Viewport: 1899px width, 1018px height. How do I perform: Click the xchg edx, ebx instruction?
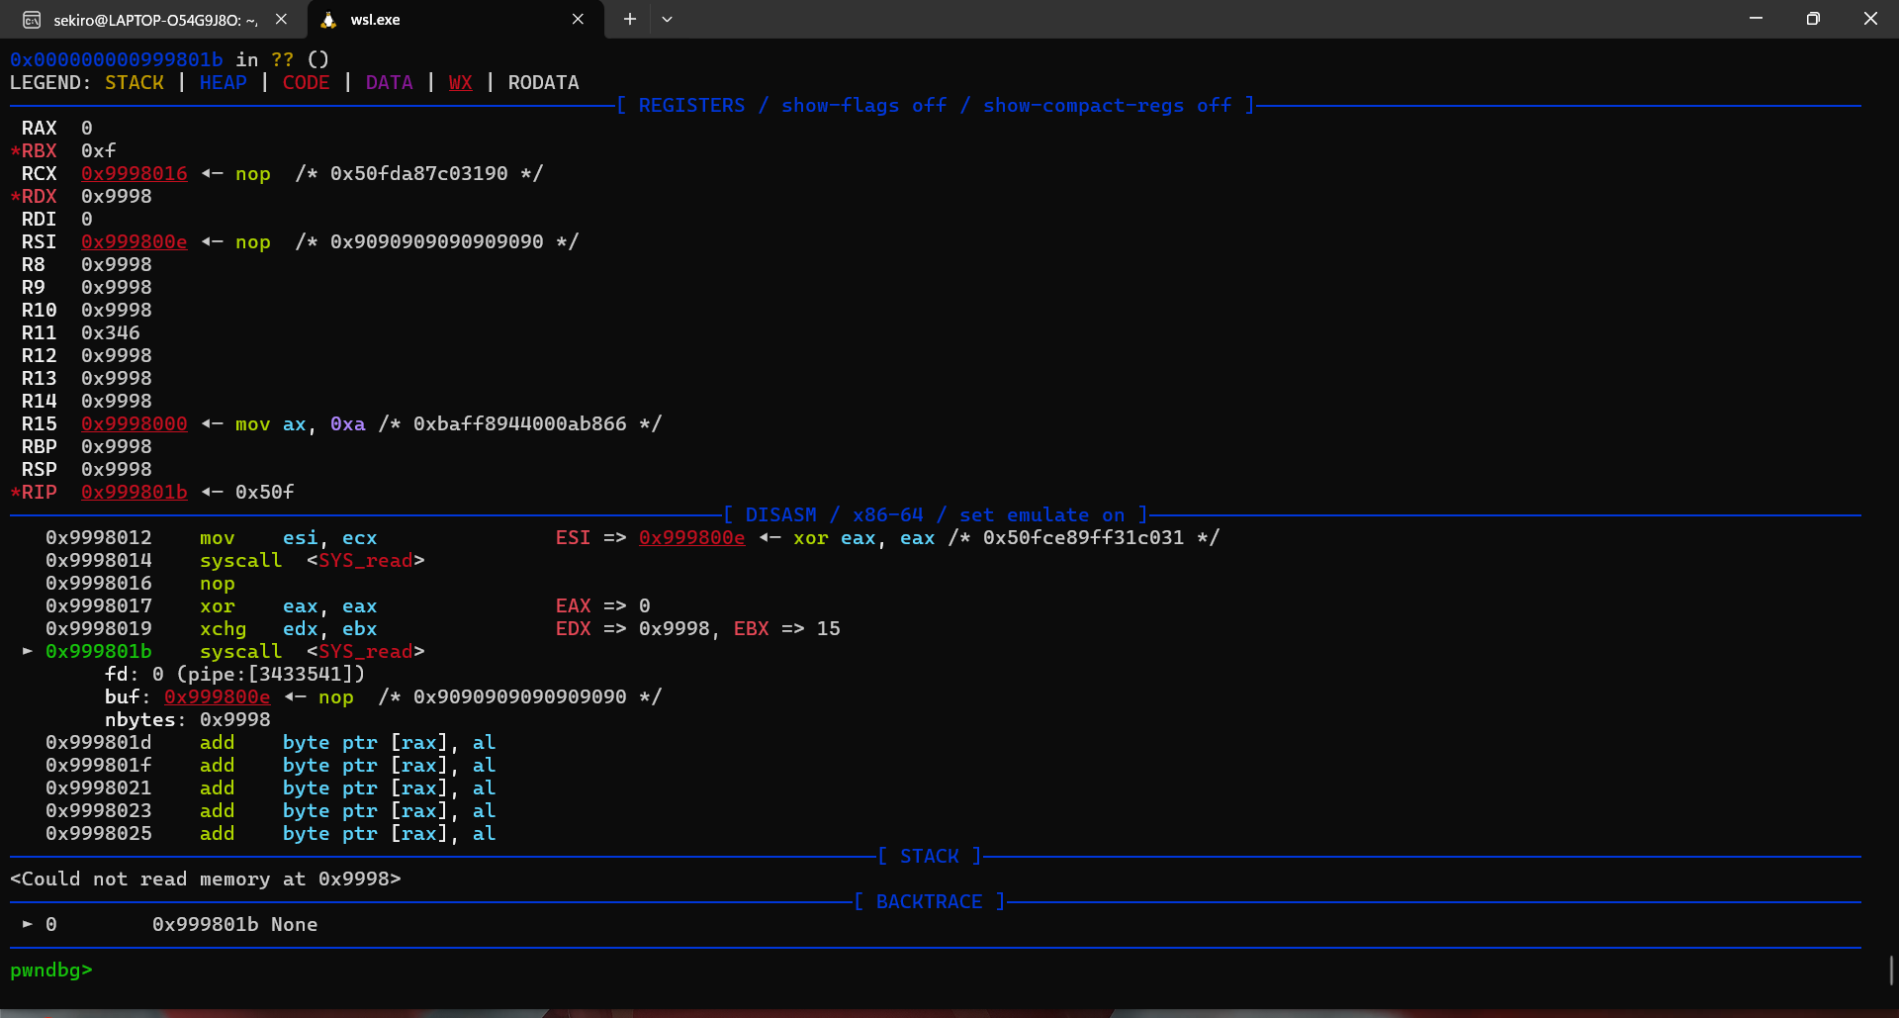click(289, 629)
